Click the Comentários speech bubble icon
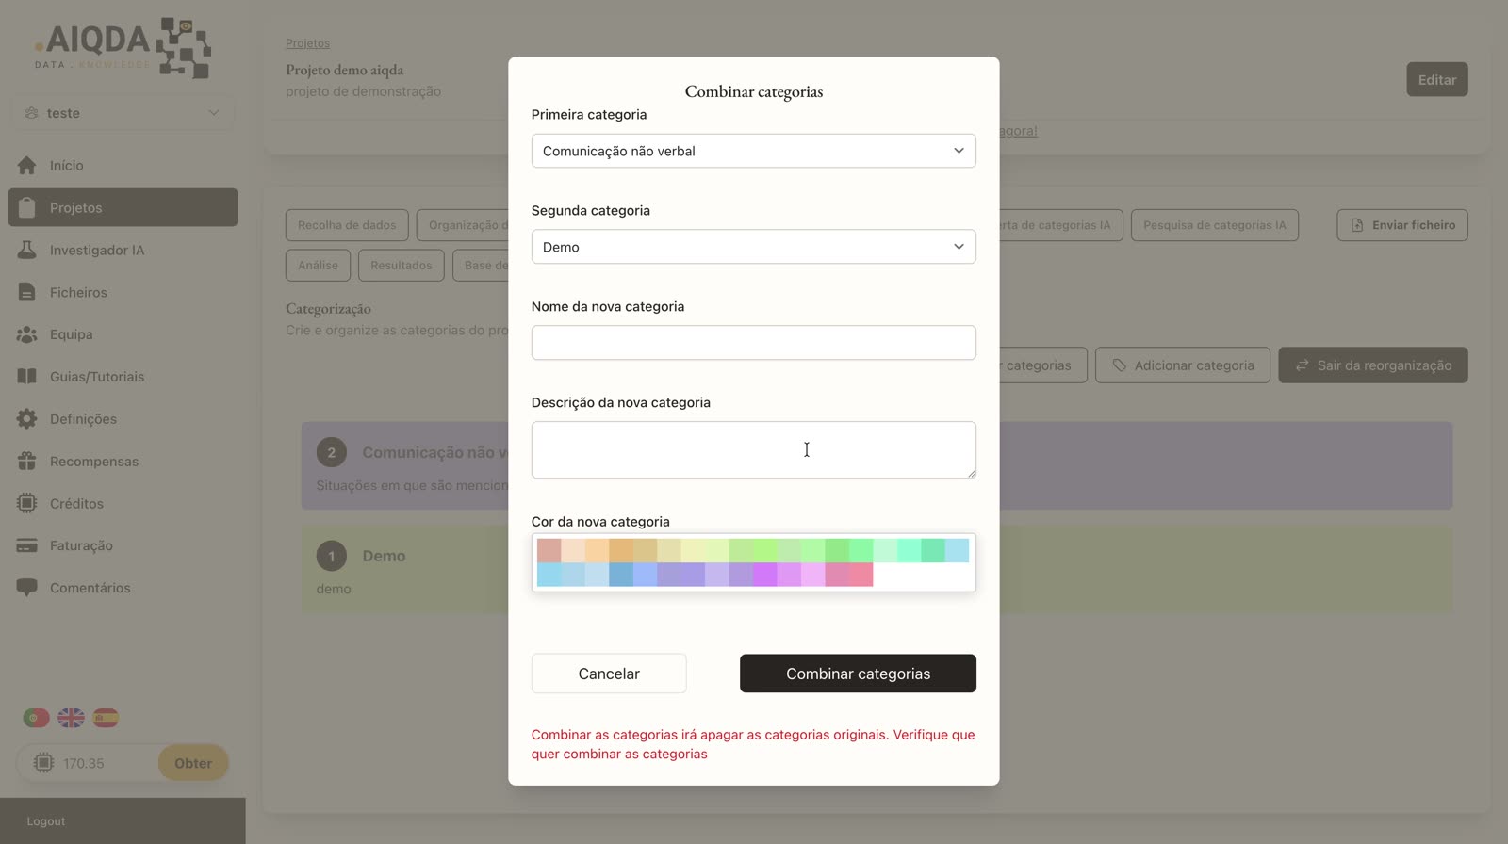This screenshot has height=844, width=1508. tap(26, 588)
